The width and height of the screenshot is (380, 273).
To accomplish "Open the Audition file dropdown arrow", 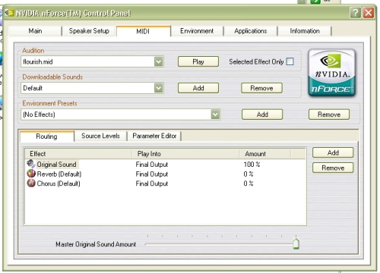I will [159, 61].
